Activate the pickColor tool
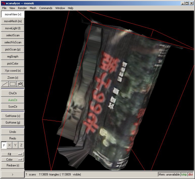This screenshot has height=179, width=195. click(13, 64)
